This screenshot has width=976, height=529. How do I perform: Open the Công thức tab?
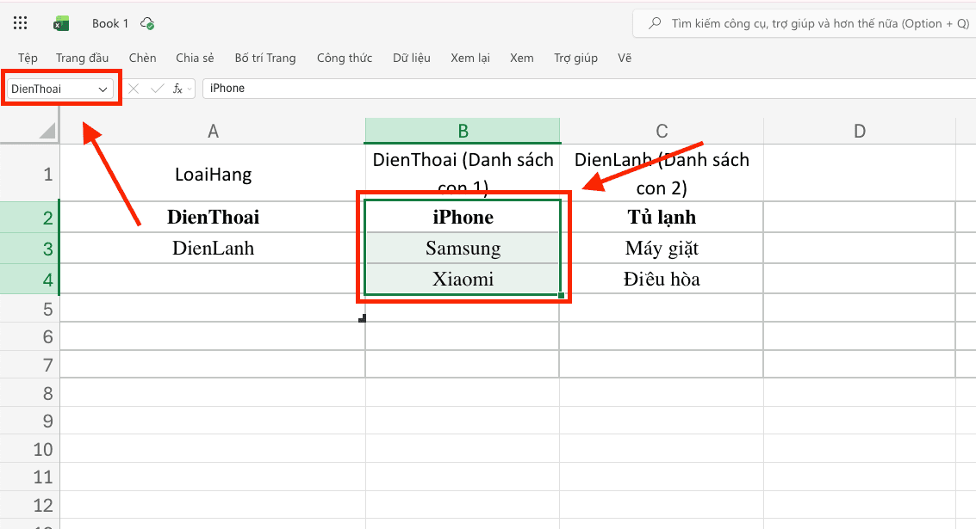(345, 58)
